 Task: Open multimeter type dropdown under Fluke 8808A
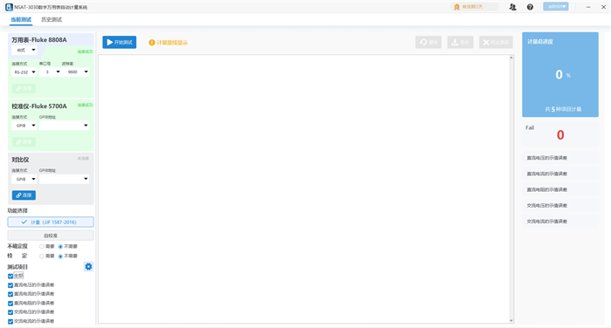coord(24,50)
